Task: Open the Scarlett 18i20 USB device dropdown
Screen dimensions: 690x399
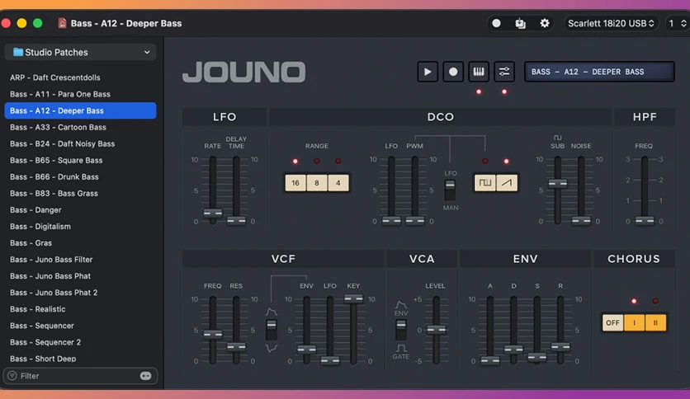Action: pyautogui.click(x=611, y=23)
